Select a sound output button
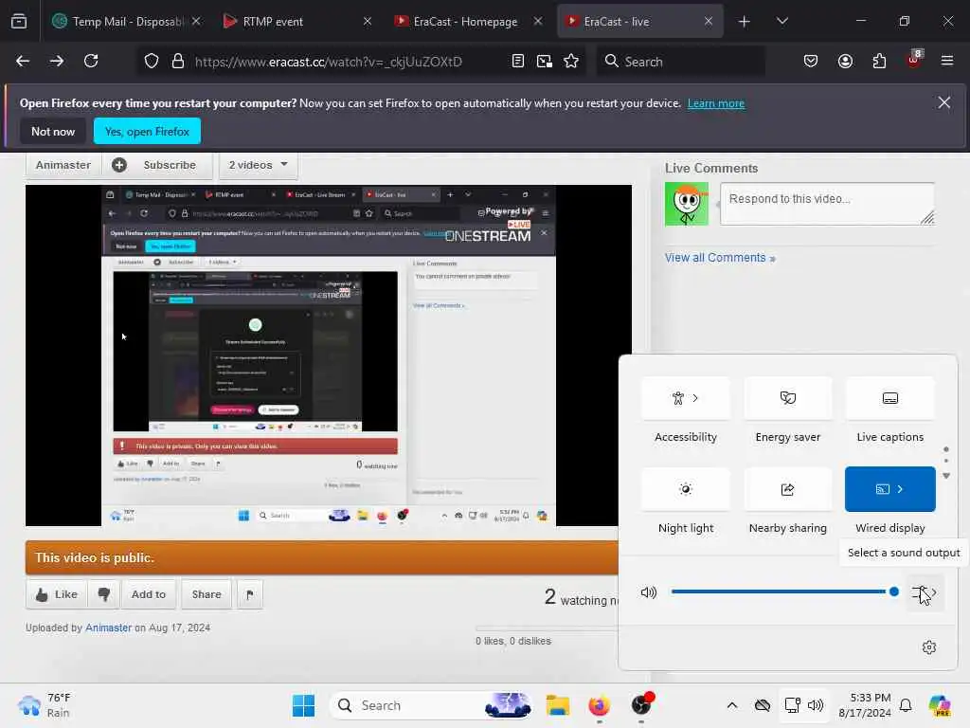970x728 pixels. pos(925,593)
